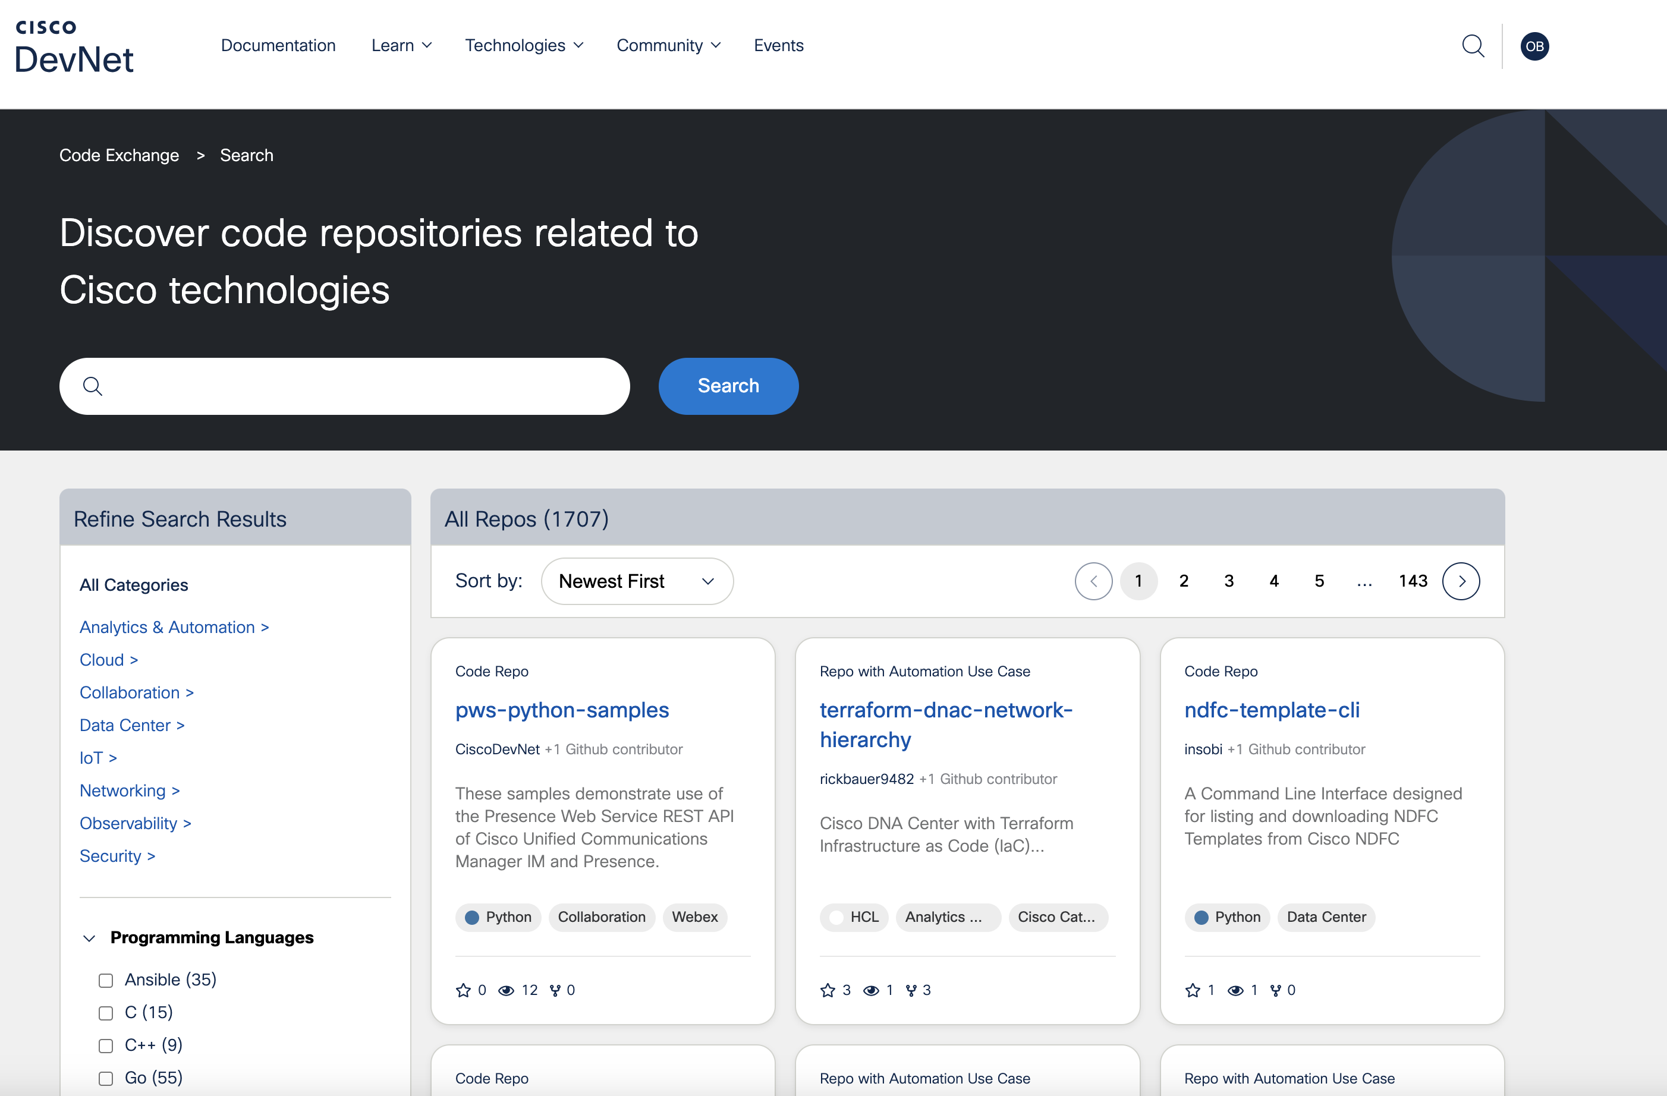Screen dimensions: 1667x1096
Task: Check the Ansible language filter
Action: 106,980
